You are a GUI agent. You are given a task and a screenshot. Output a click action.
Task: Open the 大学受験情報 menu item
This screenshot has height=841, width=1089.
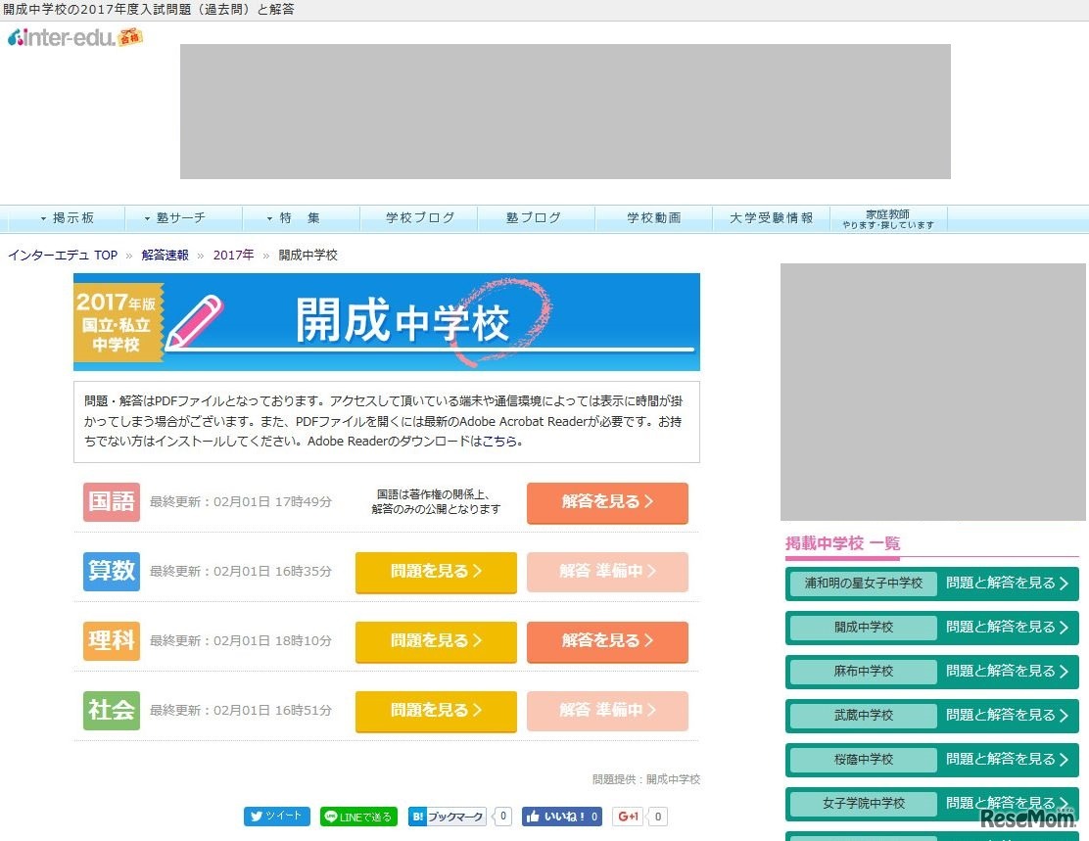click(771, 217)
